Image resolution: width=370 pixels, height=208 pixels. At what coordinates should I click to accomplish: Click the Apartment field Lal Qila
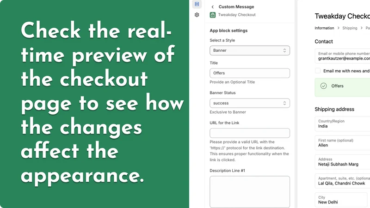[342, 181]
